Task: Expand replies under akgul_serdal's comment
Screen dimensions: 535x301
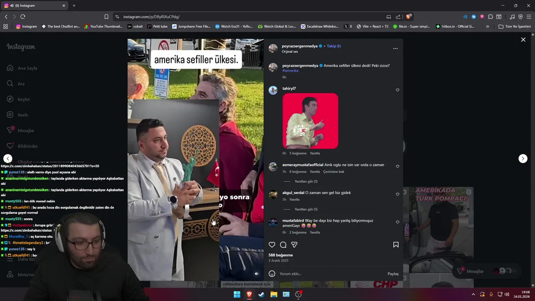Action: pos(306,209)
